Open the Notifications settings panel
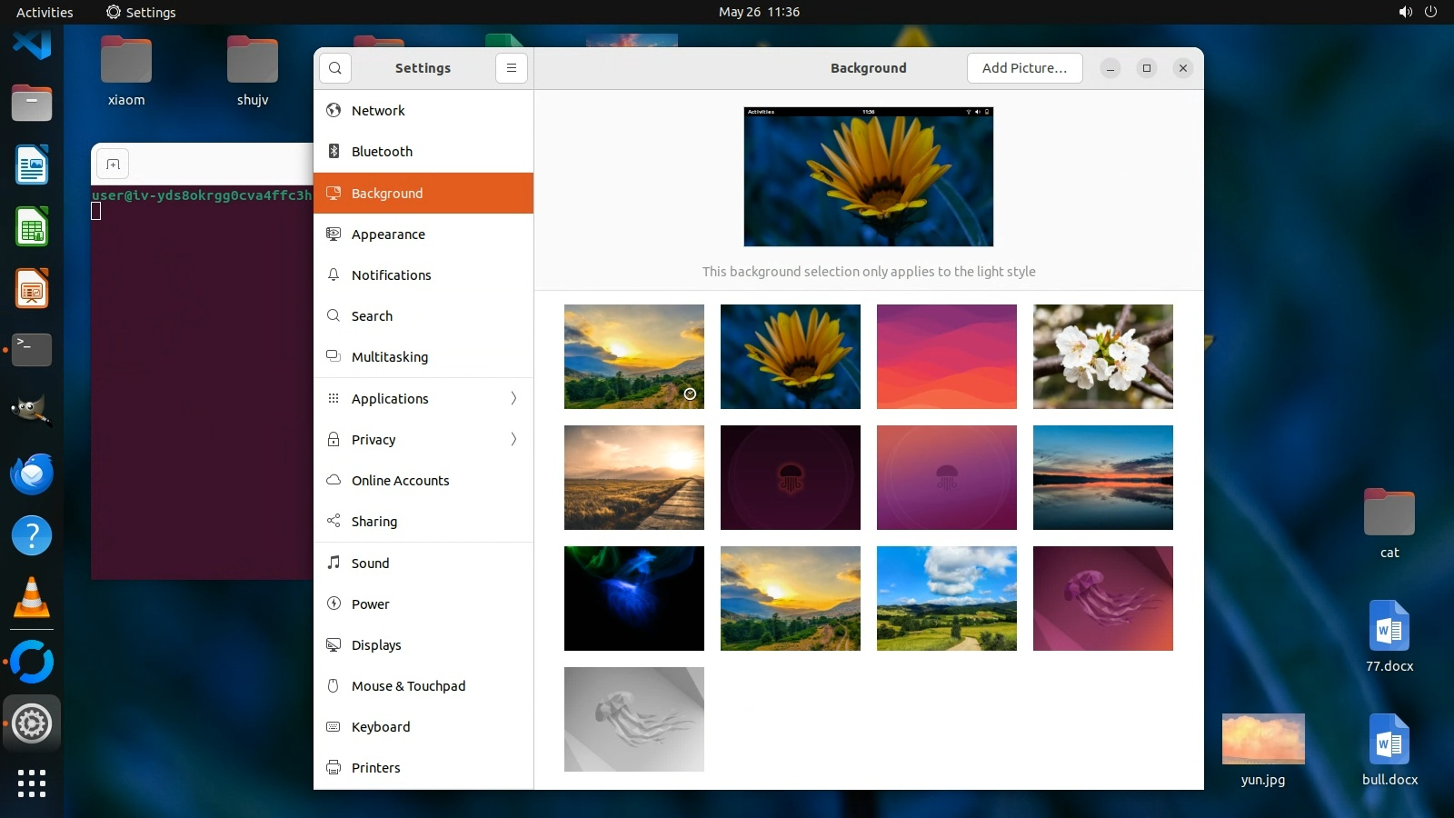The width and height of the screenshot is (1454, 818). click(391, 275)
